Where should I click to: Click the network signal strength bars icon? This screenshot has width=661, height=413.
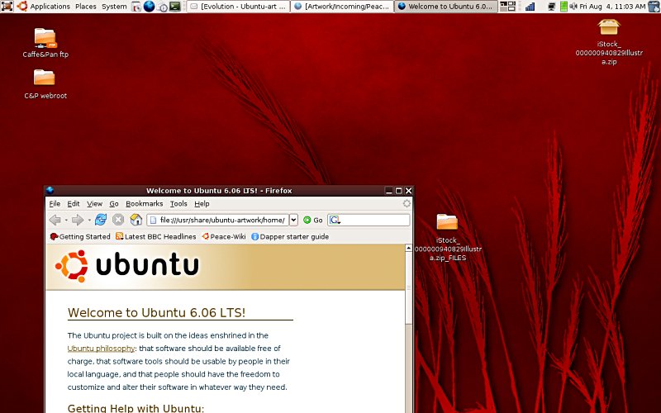click(x=530, y=7)
